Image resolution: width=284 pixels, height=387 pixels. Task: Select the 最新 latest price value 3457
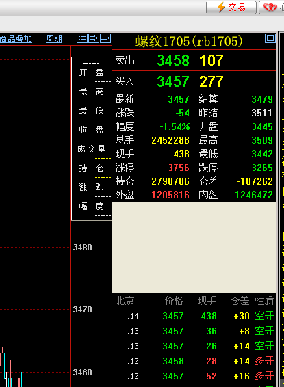point(179,99)
